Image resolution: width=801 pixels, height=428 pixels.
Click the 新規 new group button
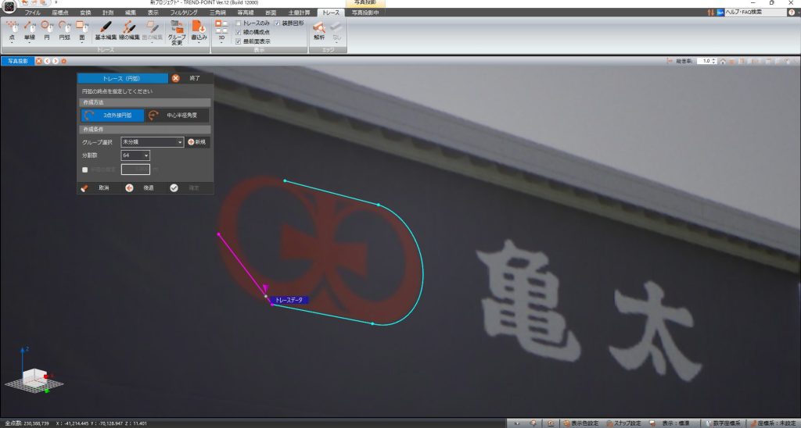click(197, 142)
